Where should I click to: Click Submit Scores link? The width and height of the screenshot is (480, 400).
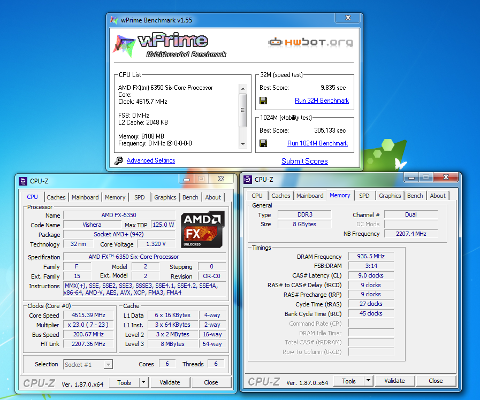click(x=304, y=161)
